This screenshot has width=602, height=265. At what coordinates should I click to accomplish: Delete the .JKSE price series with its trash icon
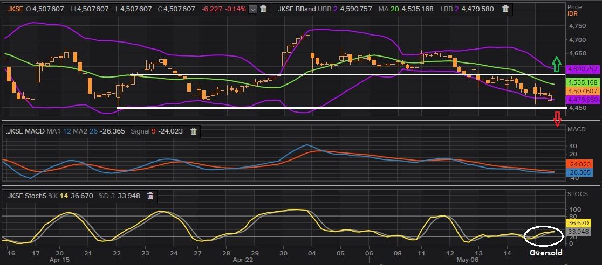coord(263,9)
